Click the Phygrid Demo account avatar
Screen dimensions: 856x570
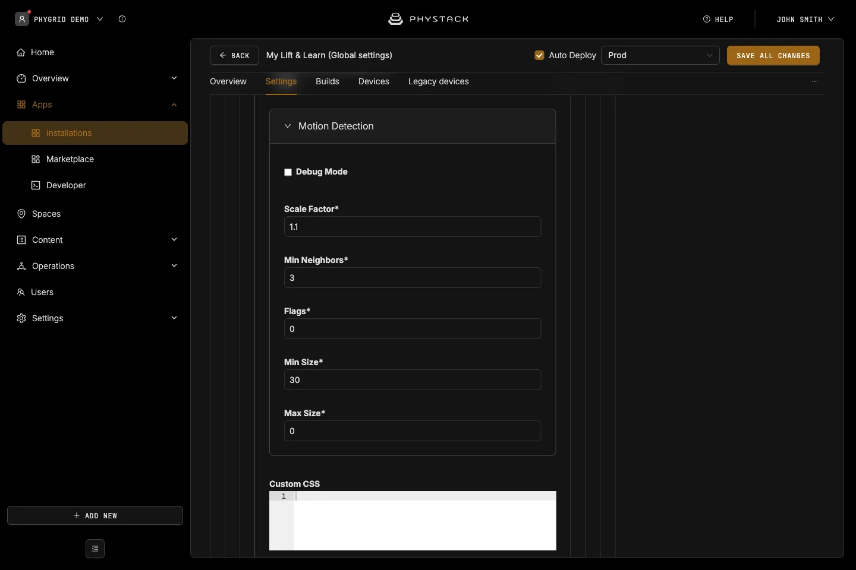(22, 19)
